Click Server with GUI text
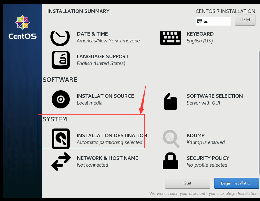Screen dimensions: 260x201 tap(203, 103)
